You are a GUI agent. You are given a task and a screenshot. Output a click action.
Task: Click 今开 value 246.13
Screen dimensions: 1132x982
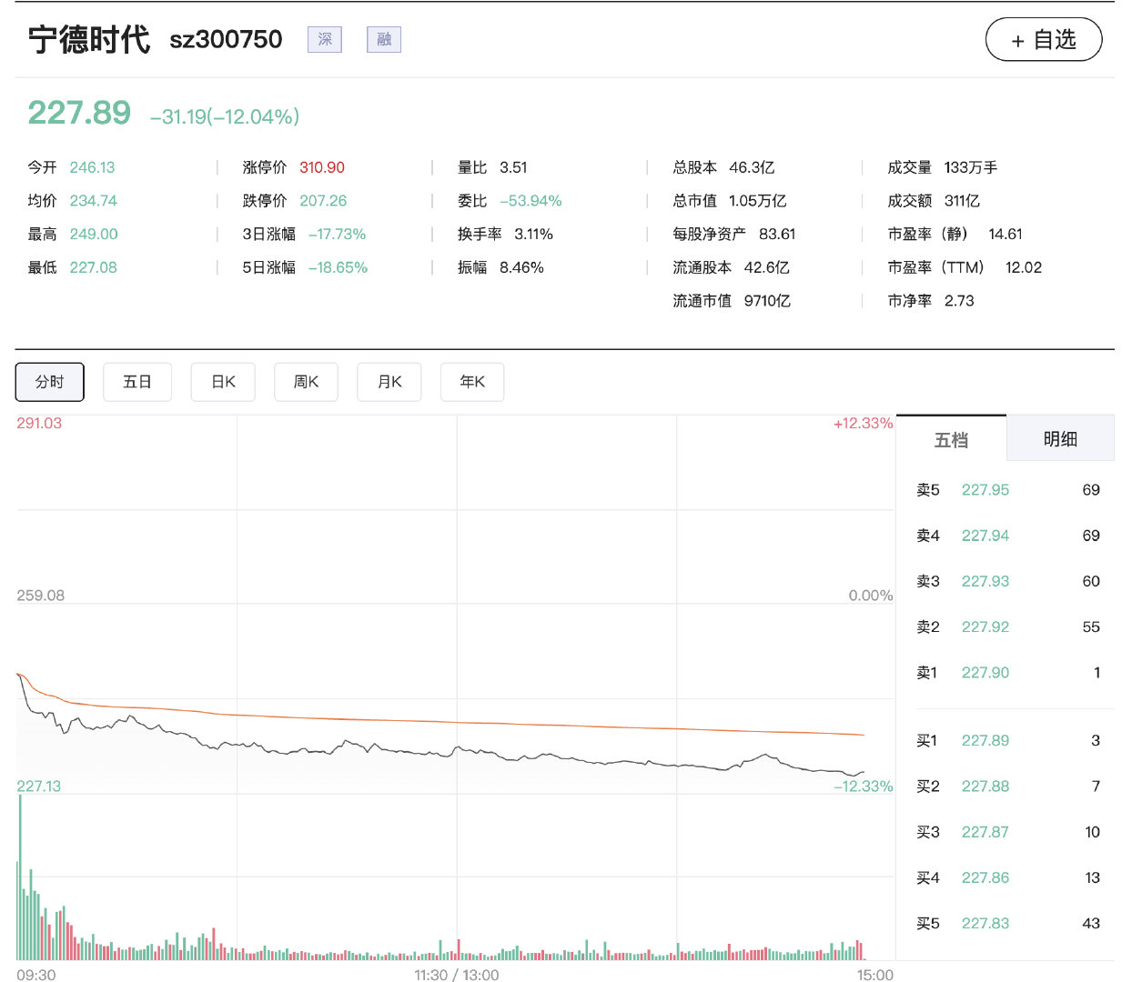pos(92,167)
